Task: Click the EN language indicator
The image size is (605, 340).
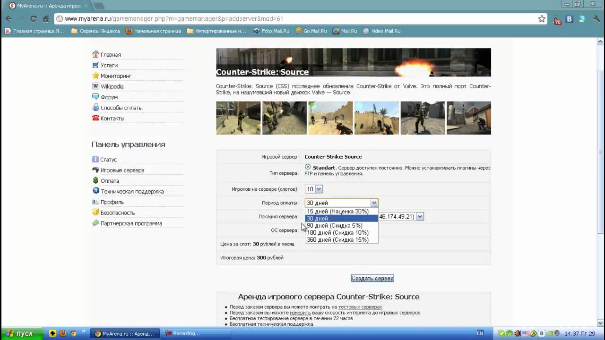Action: pyautogui.click(x=480, y=333)
